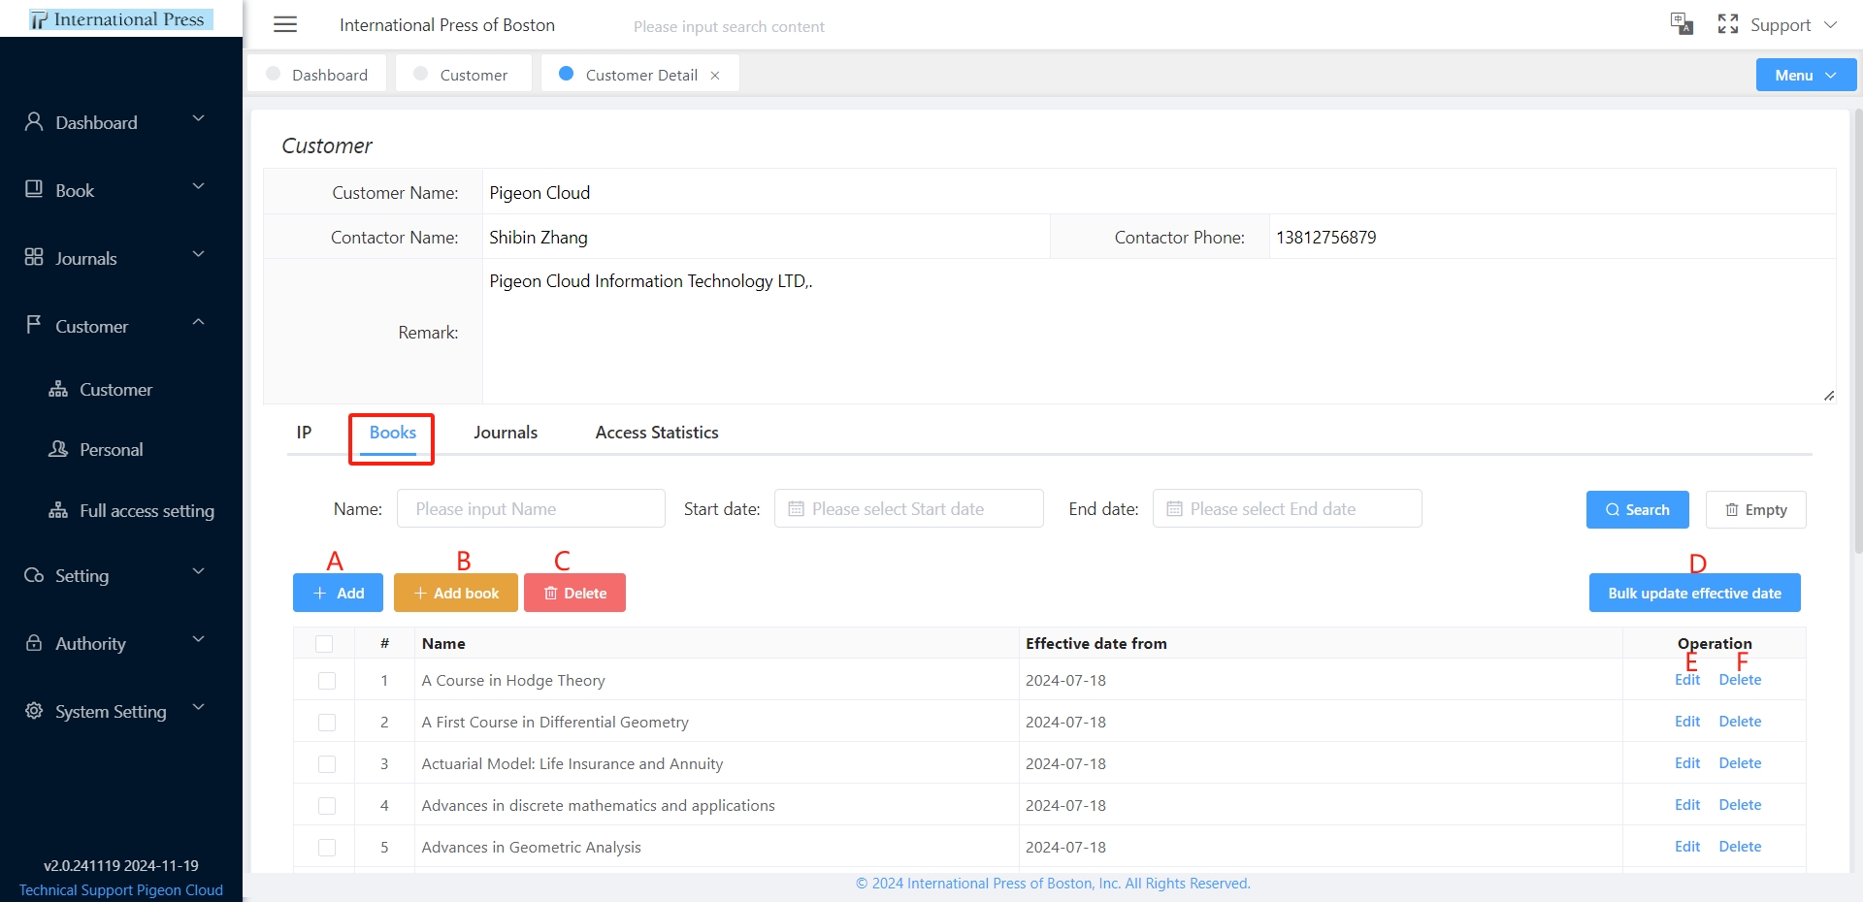Click the Book icon in sidebar

click(34, 189)
